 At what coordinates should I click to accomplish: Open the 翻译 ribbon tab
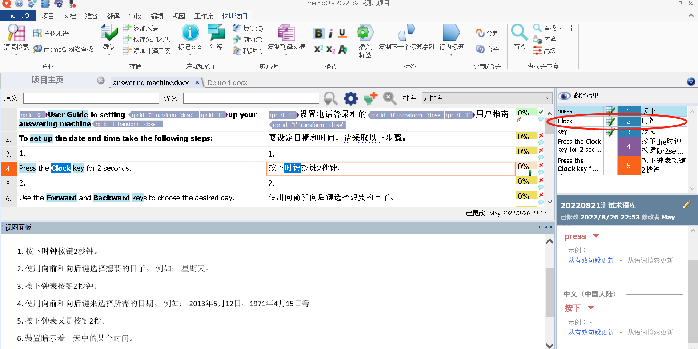point(113,16)
